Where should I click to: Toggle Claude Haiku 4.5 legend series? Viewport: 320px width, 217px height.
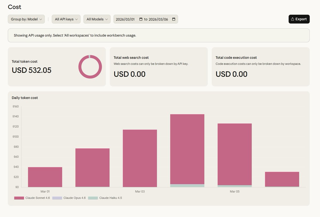tap(110, 198)
